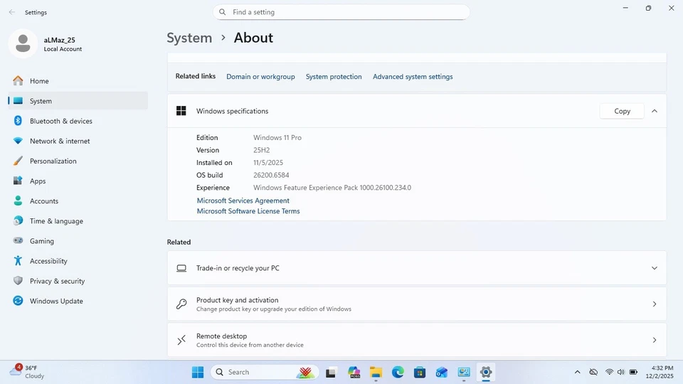Click the Version value 25H2
This screenshot has width=683, height=384.
261,150
